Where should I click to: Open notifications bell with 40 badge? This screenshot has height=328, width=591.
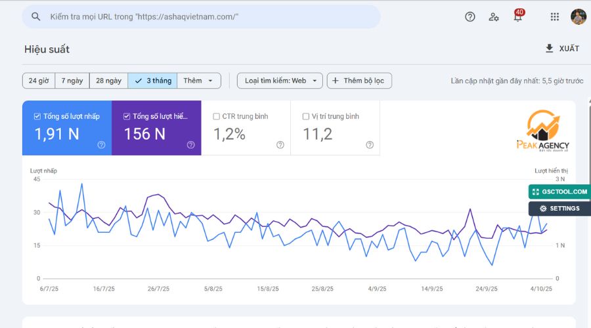(x=517, y=17)
